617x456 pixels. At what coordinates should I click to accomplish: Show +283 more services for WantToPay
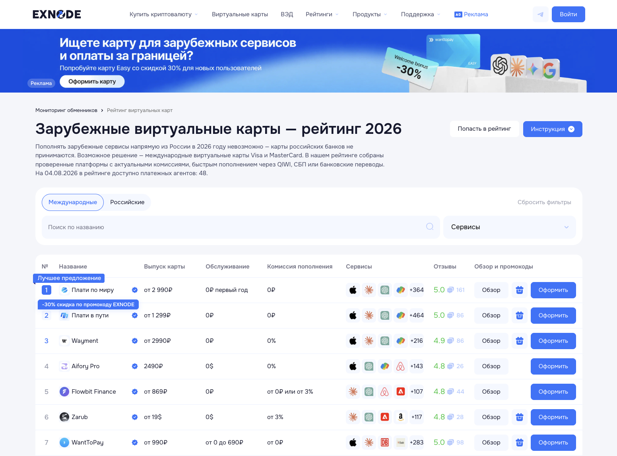pos(417,442)
